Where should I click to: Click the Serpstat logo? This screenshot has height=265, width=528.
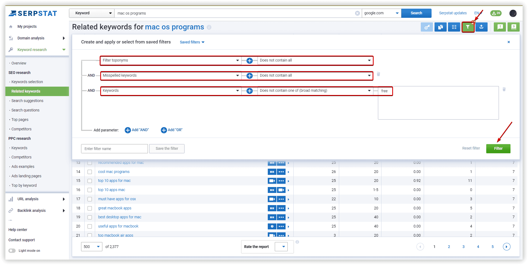tap(33, 13)
